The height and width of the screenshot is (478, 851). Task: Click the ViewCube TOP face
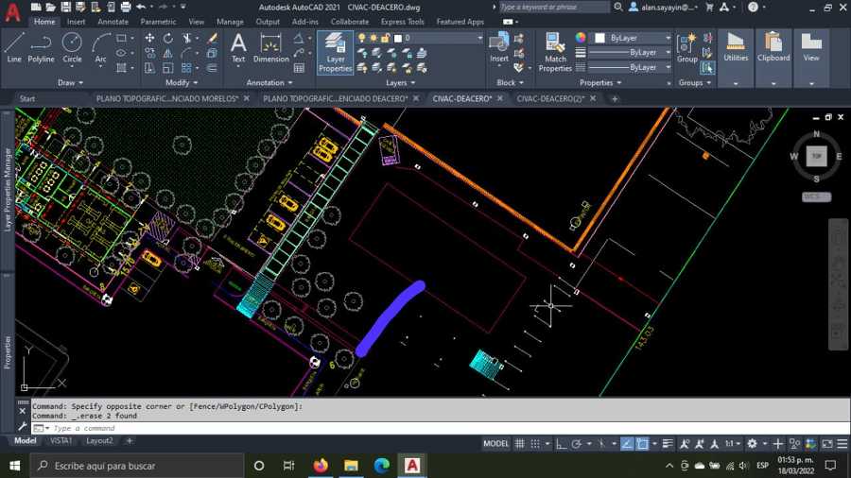click(816, 156)
